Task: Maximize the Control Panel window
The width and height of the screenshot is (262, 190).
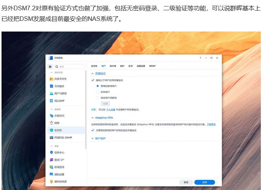Action: coord(211,58)
